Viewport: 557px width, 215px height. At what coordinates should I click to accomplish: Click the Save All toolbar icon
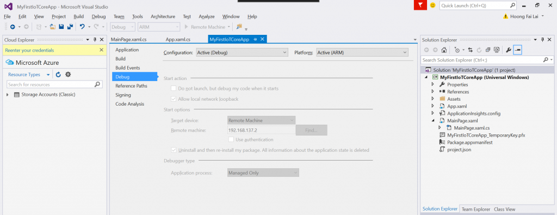pyautogui.click(x=70, y=27)
